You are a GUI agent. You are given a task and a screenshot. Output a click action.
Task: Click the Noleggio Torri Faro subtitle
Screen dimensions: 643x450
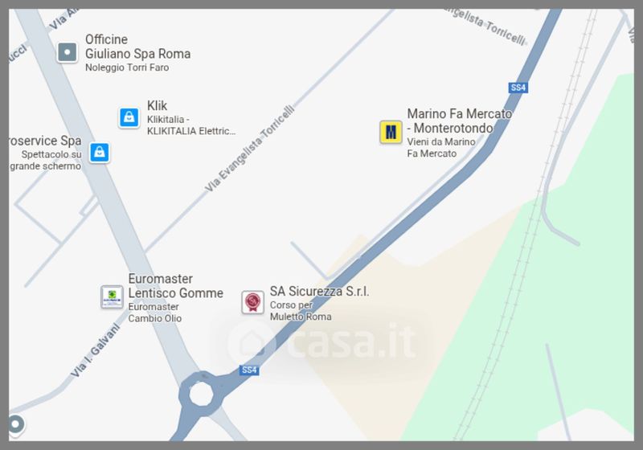[x=127, y=67]
